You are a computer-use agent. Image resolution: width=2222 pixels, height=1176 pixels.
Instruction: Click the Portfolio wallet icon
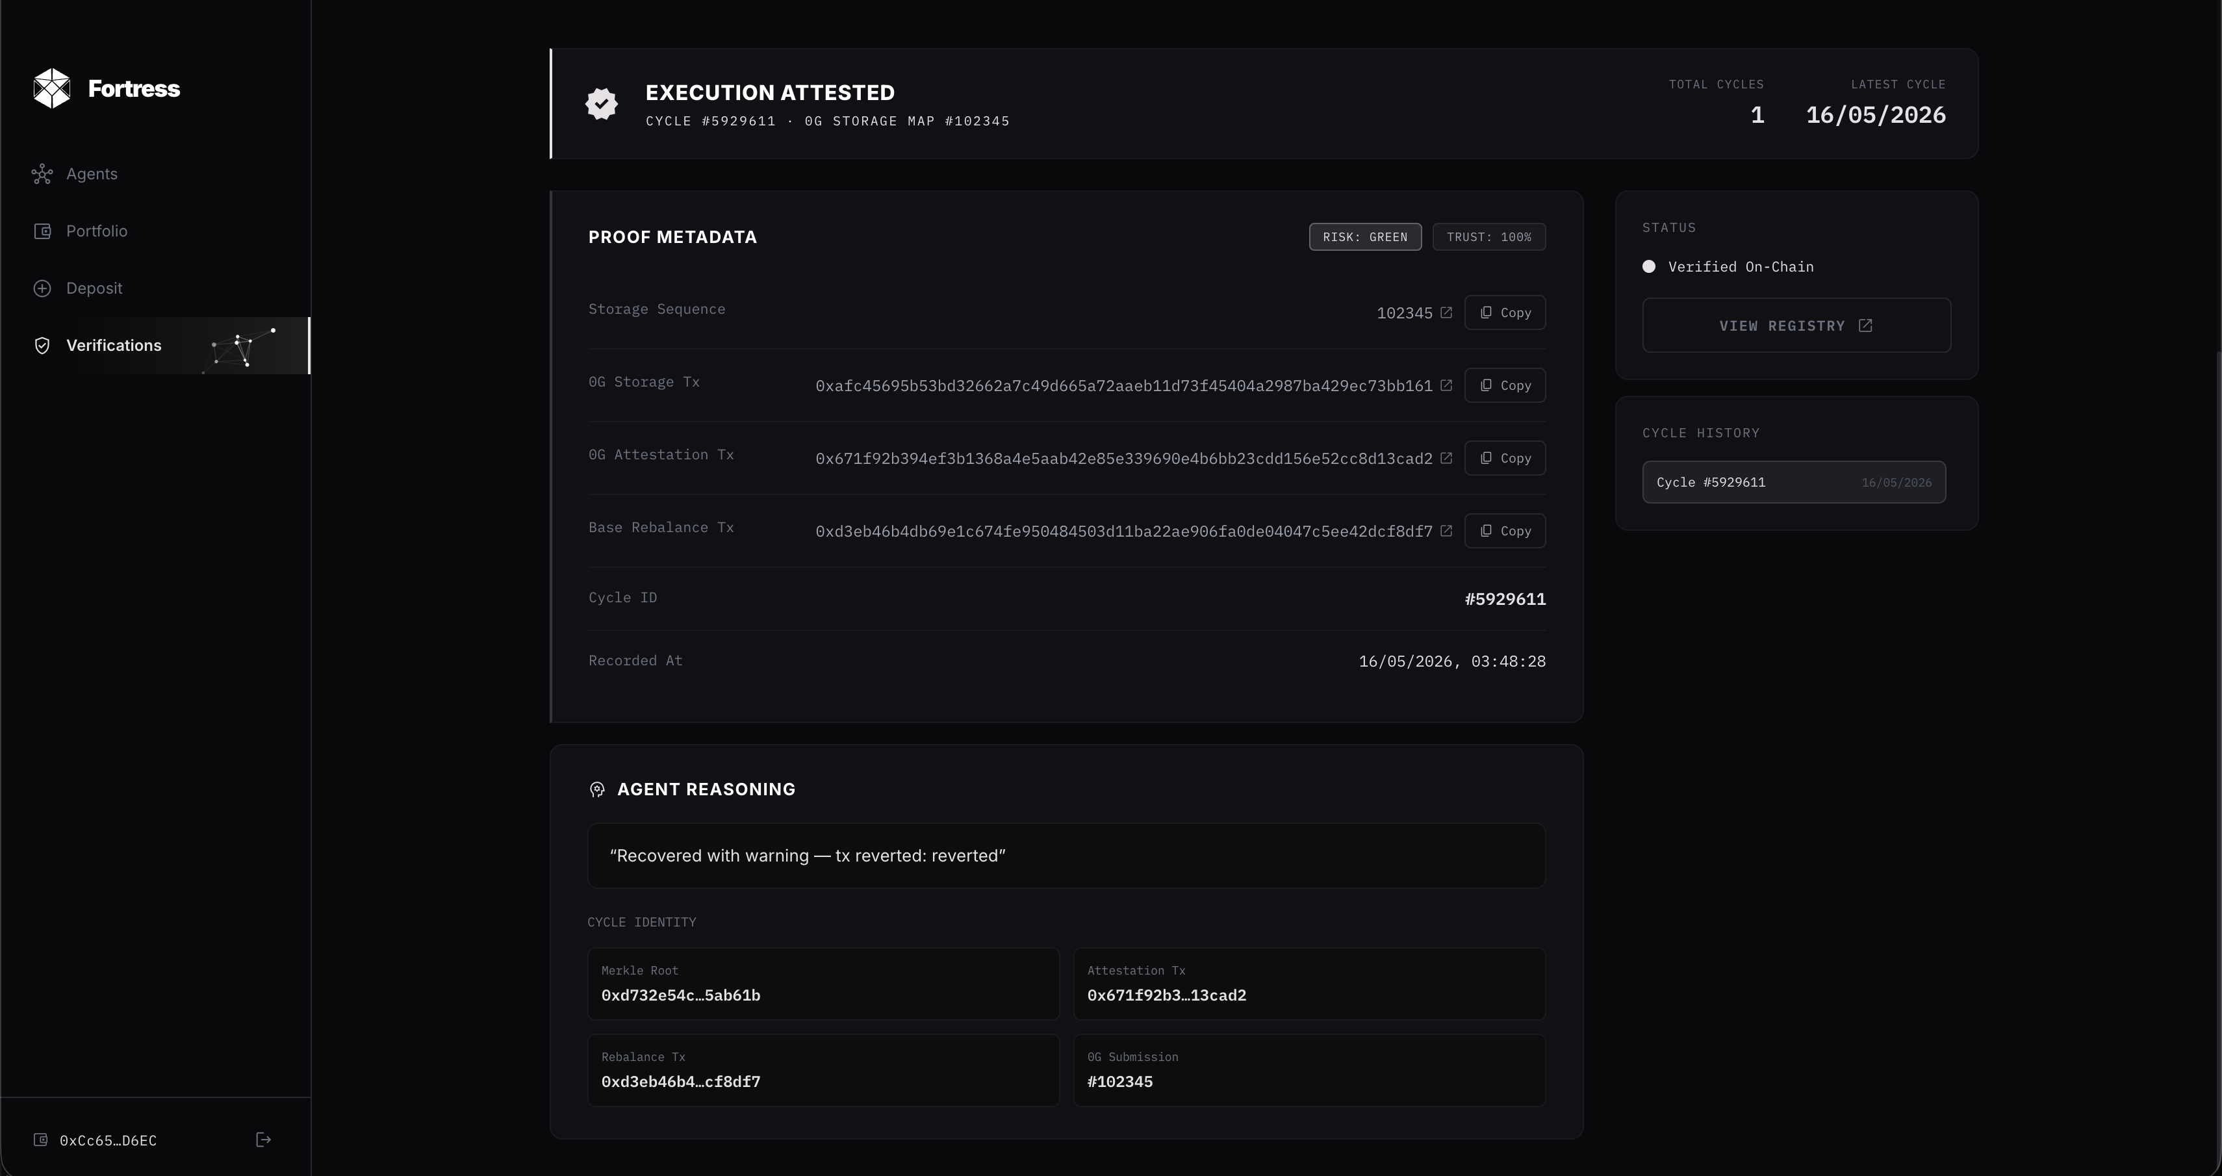tap(42, 231)
